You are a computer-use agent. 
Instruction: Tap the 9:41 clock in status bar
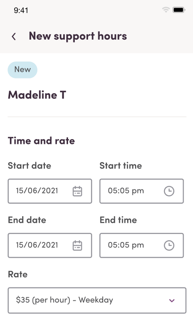[21, 10]
